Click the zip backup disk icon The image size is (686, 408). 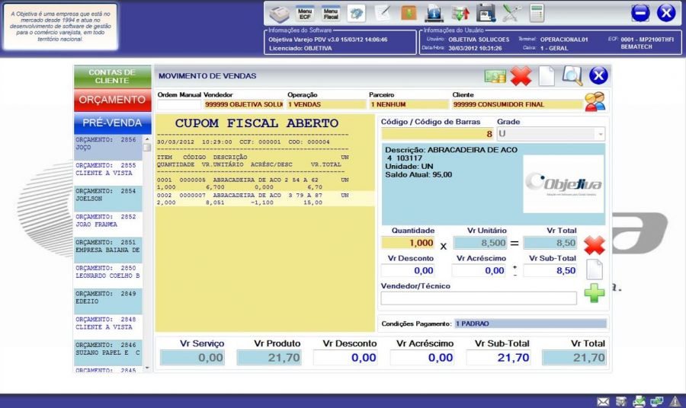click(x=486, y=13)
